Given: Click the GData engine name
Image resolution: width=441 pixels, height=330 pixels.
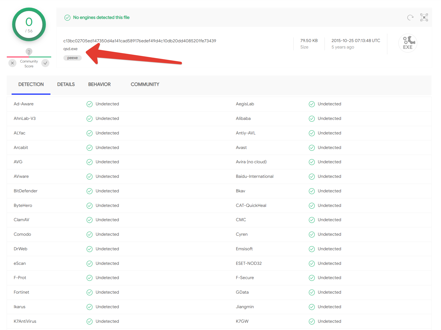Looking at the screenshot, I should 242,292.
